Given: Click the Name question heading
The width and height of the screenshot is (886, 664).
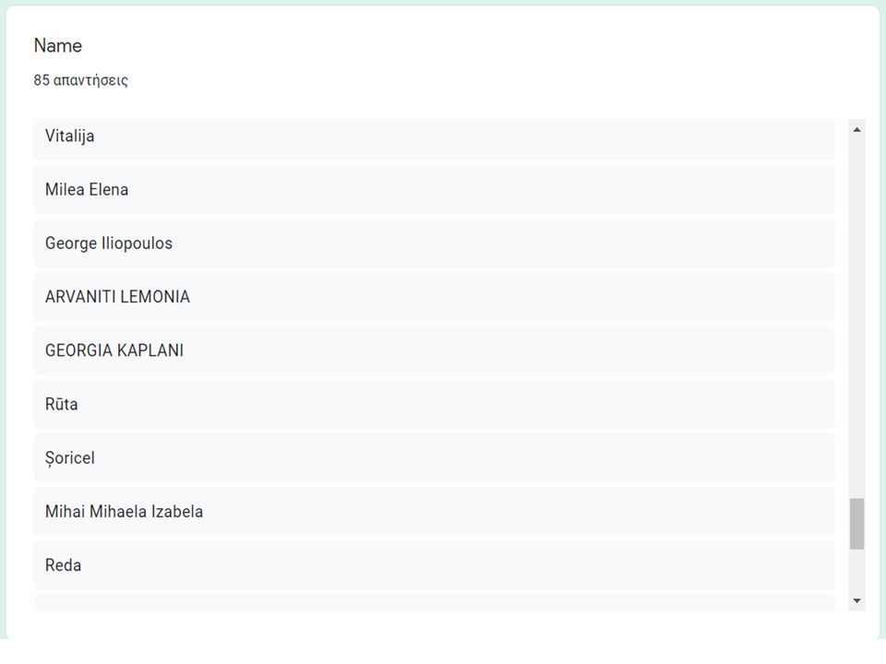Looking at the screenshot, I should [x=58, y=46].
